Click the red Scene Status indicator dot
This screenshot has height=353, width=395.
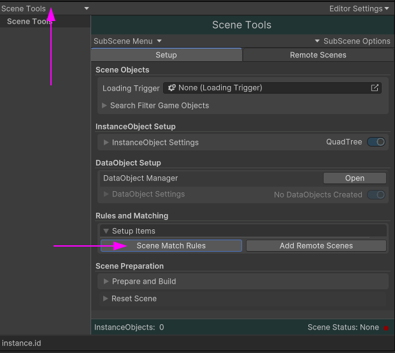coord(385,328)
